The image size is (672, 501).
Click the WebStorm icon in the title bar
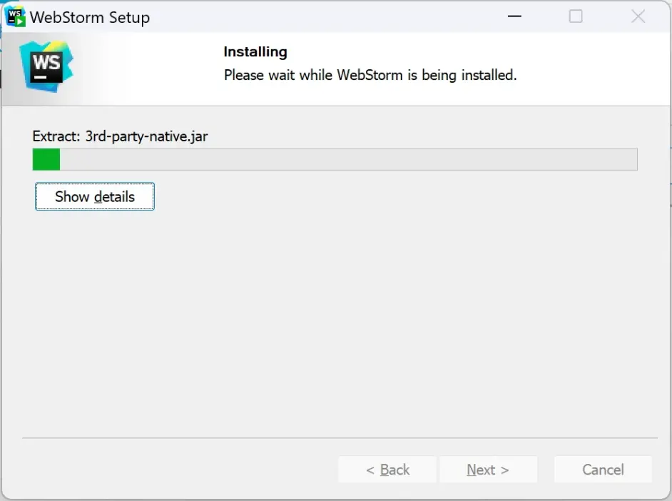[x=15, y=16]
